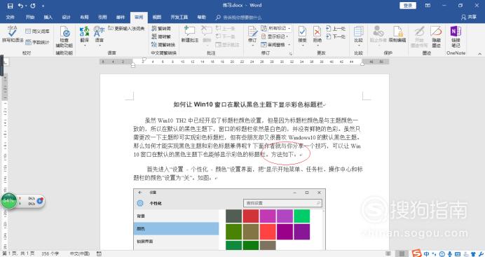This screenshot has width=485, height=257.
Task: Click the Save icon in quick access toolbar
Action: point(11,6)
